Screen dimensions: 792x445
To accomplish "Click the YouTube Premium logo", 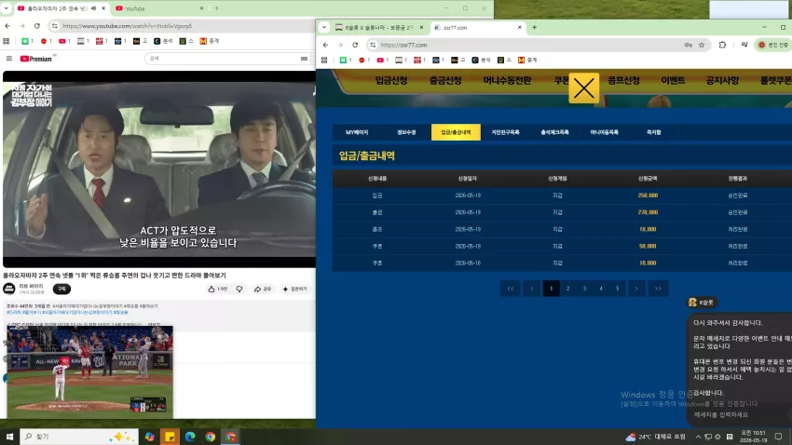I will click(x=35, y=59).
